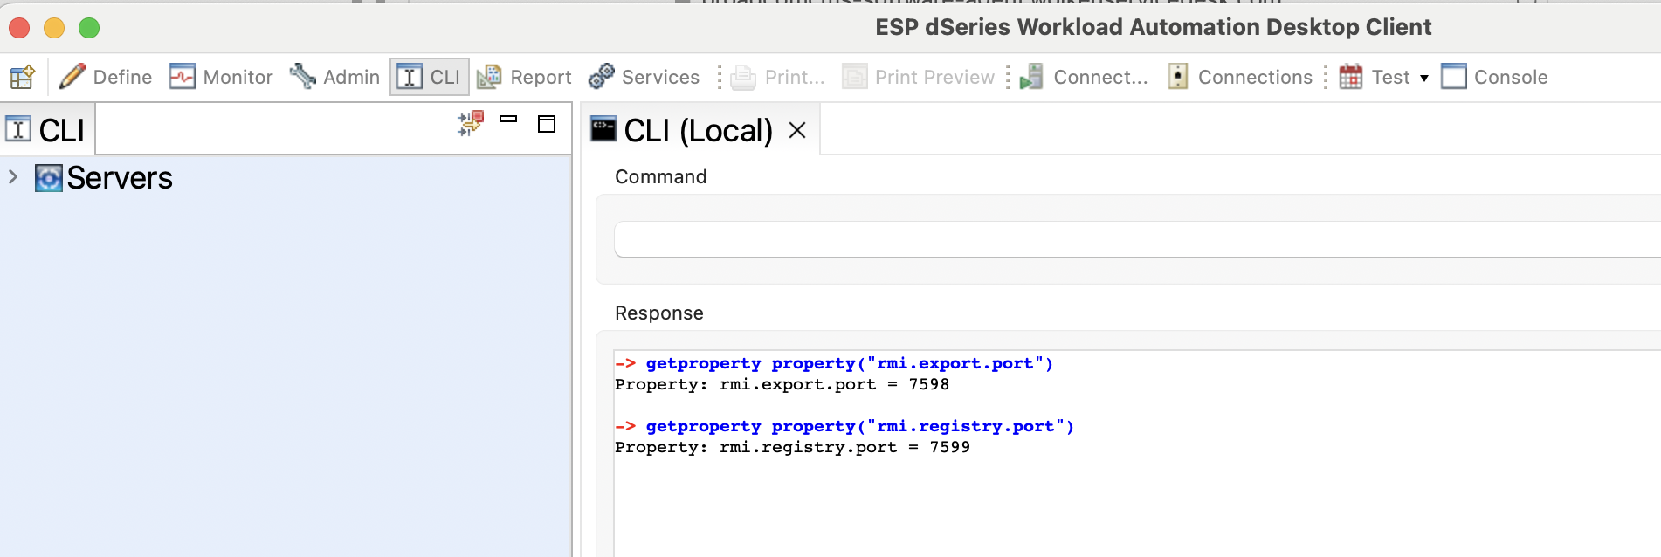Close the CLI (Local) tab
The image size is (1661, 557).
pyautogui.click(x=796, y=130)
